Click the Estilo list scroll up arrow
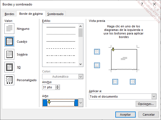The width and height of the screenshot is (161, 120). pos(80,26)
